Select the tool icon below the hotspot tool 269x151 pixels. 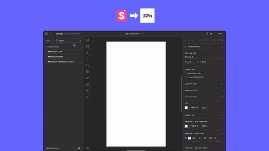click(x=87, y=91)
